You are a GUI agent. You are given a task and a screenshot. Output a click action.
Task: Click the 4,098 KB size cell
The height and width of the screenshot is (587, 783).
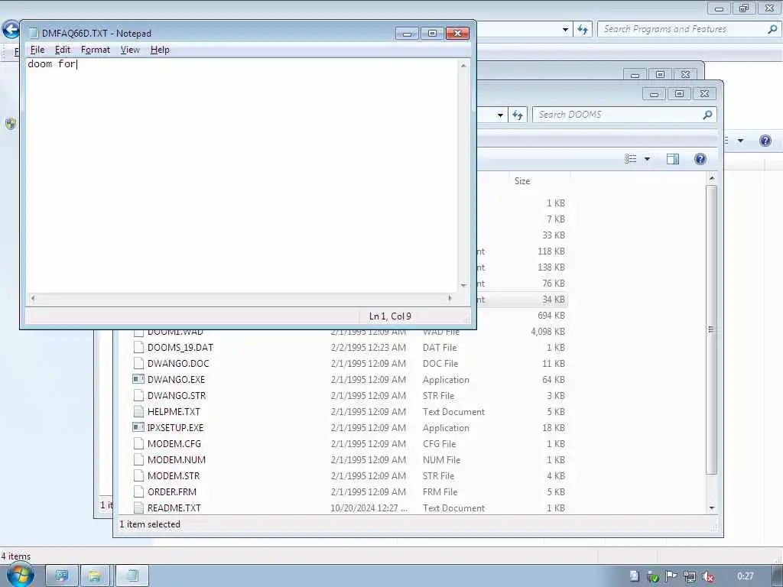tap(547, 332)
